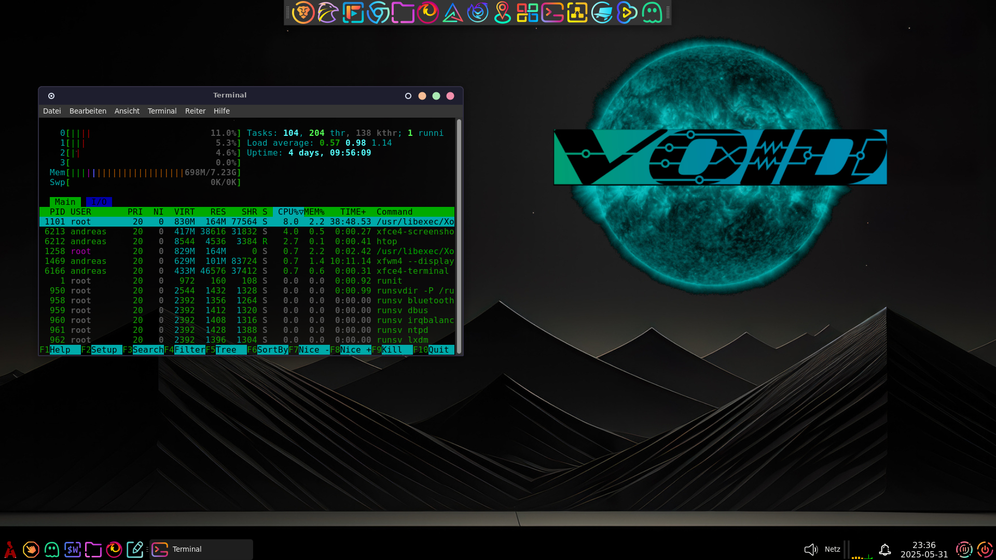Image resolution: width=996 pixels, height=560 pixels.
Task: Click the Terminal window scrollbar
Action: [x=459, y=236]
